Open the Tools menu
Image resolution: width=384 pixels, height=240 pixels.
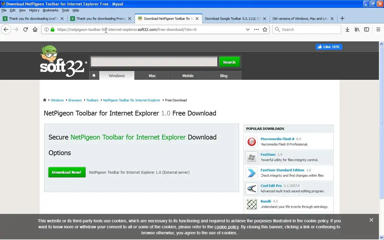click(65, 10)
